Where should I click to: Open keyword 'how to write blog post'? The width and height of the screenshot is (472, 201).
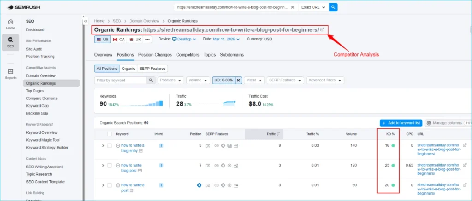coord(131,168)
